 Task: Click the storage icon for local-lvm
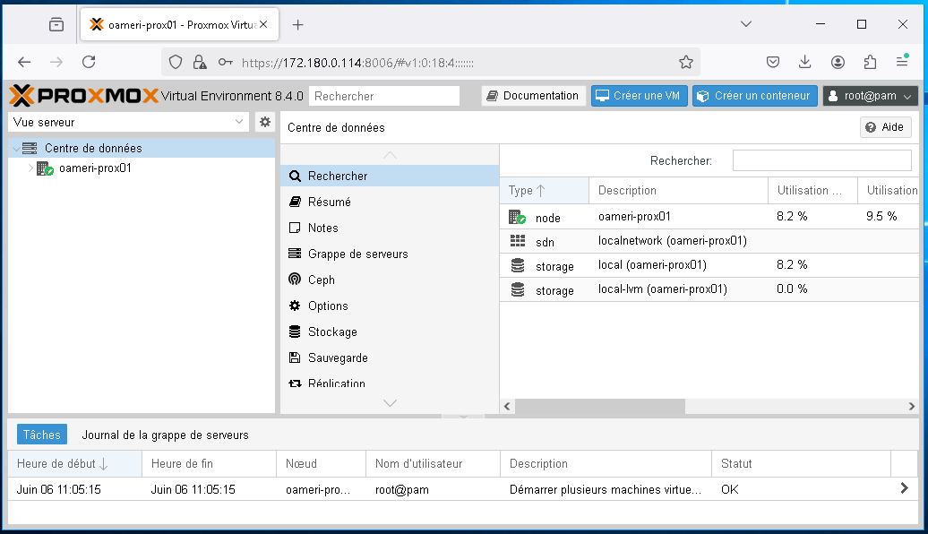click(x=517, y=289)
